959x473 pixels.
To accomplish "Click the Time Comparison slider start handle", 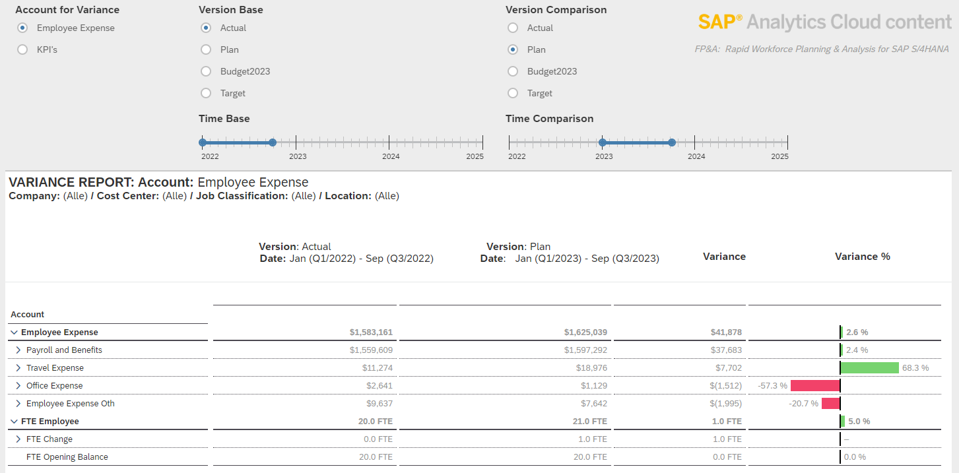I will [603, 142].
